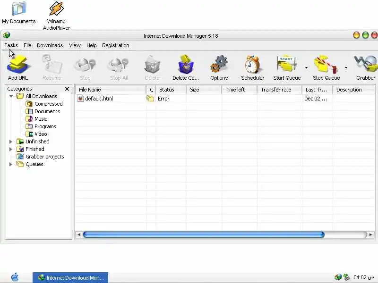Viewport: 378px width, 283px height.
Task: Click the network tray icon beside the clock
Action: tap(347, 277)
